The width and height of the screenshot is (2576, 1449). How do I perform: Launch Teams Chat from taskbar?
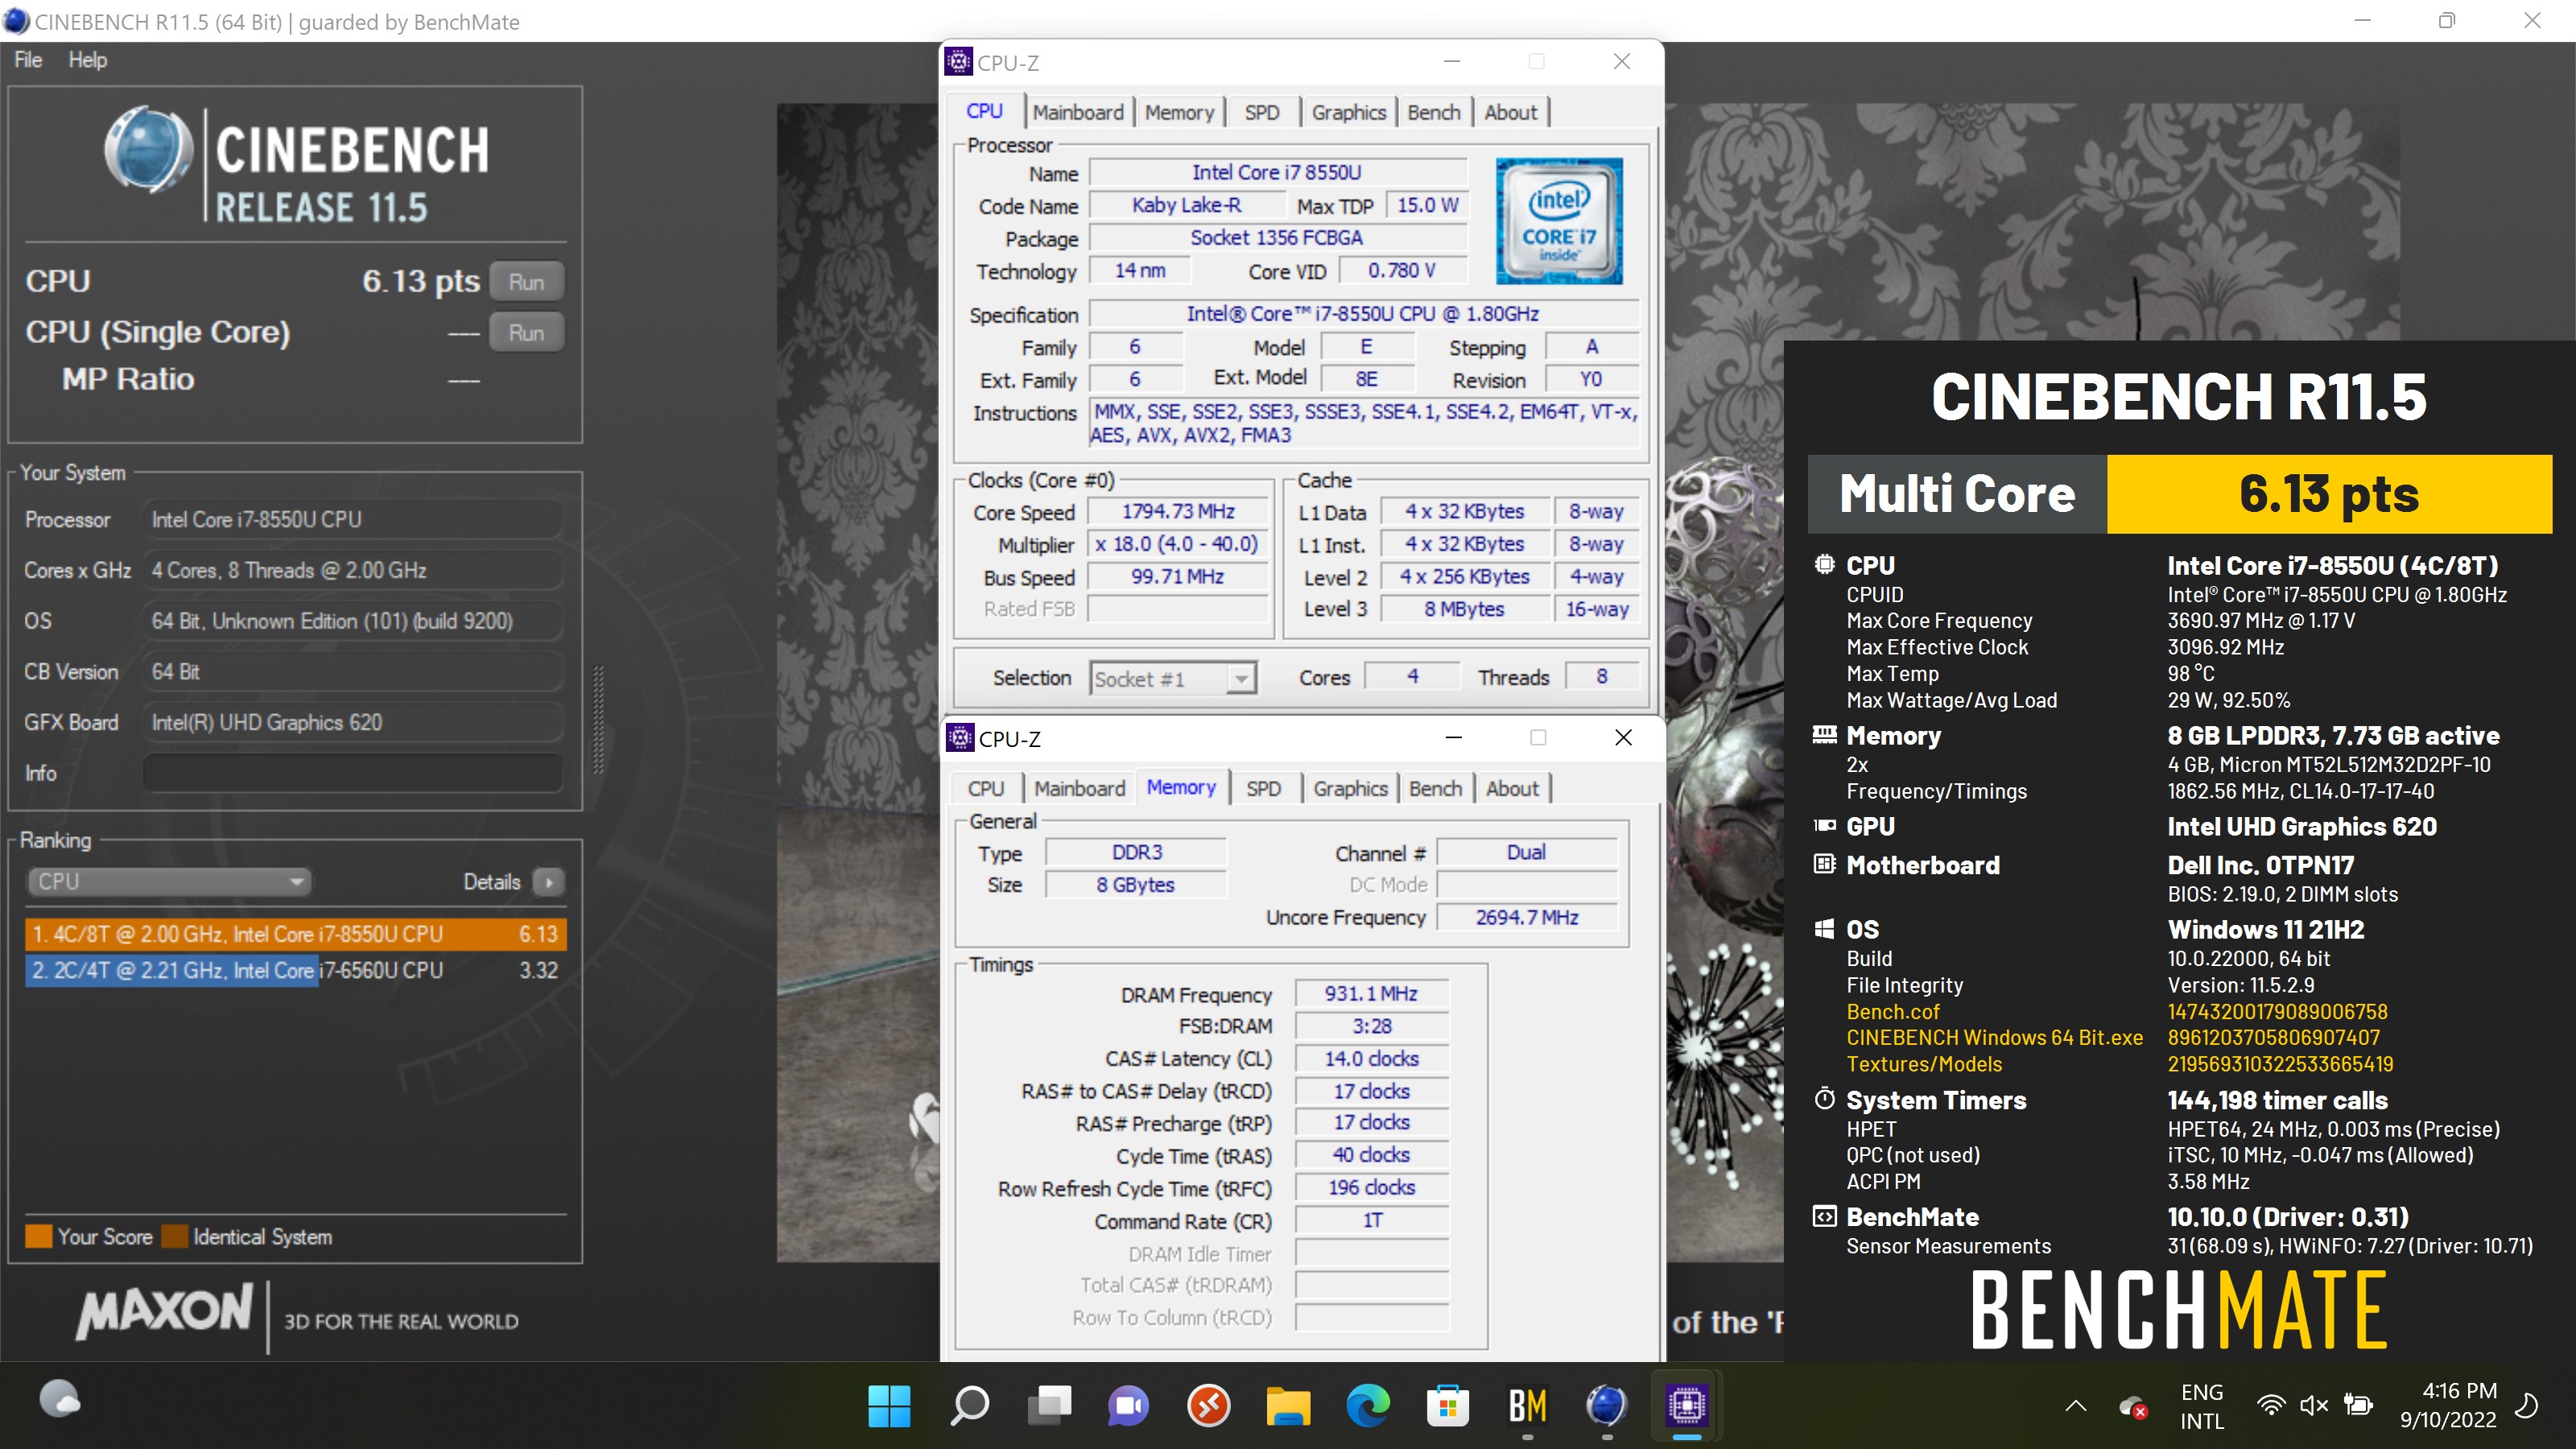click(x=1128, y=1406)
